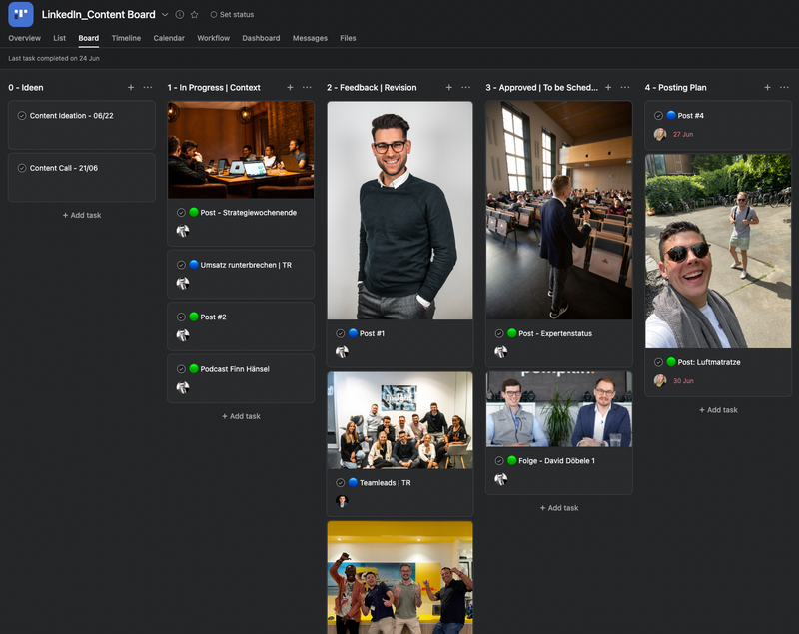Open the Dashboard tab
Viewport: 799px width, 634px height.
pyautogui.click(x=261, y=38)
